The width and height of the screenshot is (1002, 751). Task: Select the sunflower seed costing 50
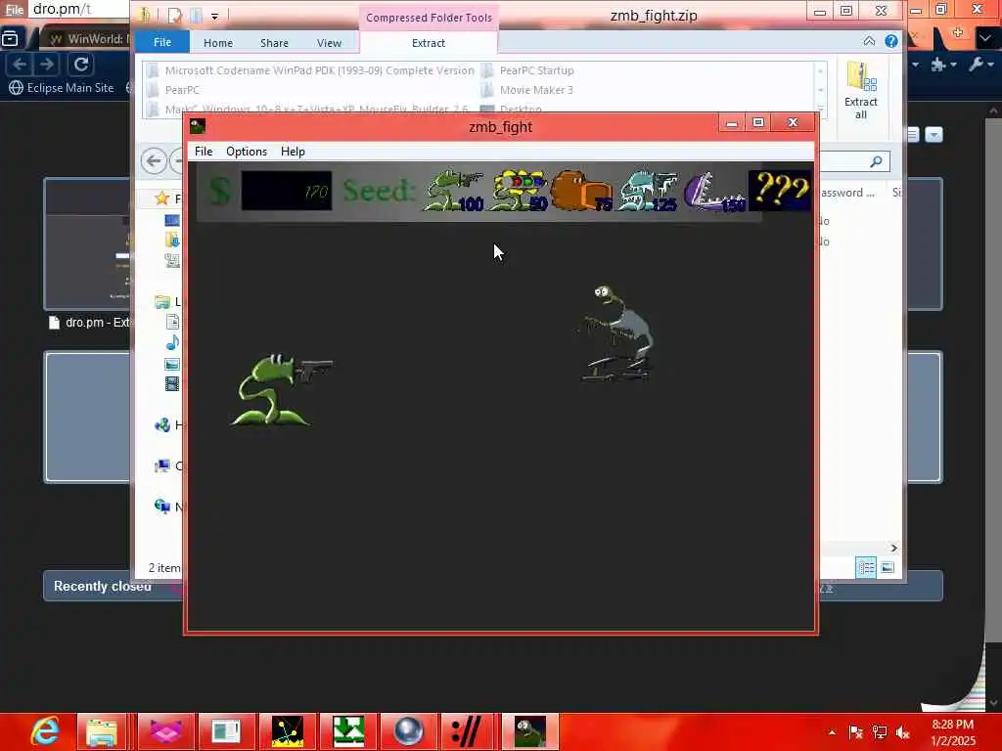[x=519, y=191]
